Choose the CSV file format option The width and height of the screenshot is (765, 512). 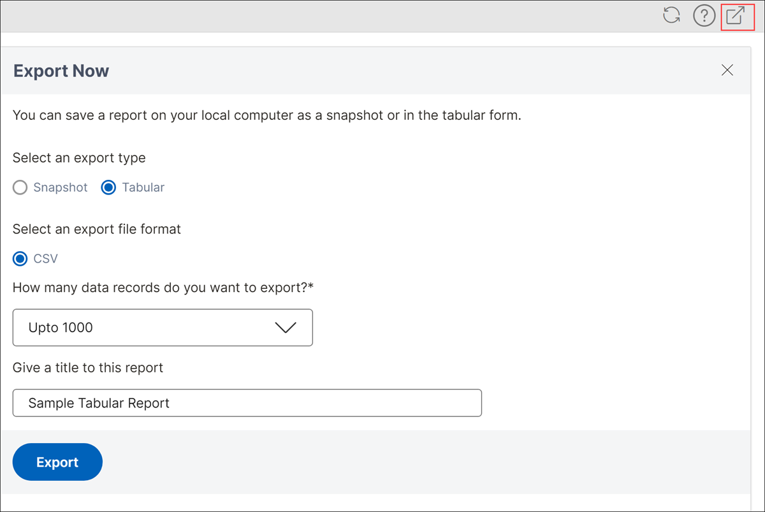click(x=20, y=258)
